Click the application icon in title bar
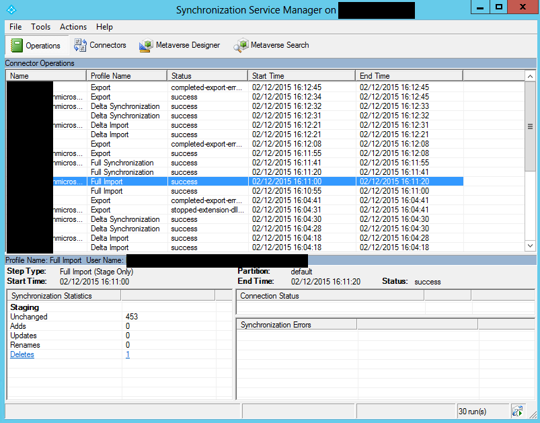Image resolution: width=540 pixels, height=423 pixels. [x=11, y=9]
